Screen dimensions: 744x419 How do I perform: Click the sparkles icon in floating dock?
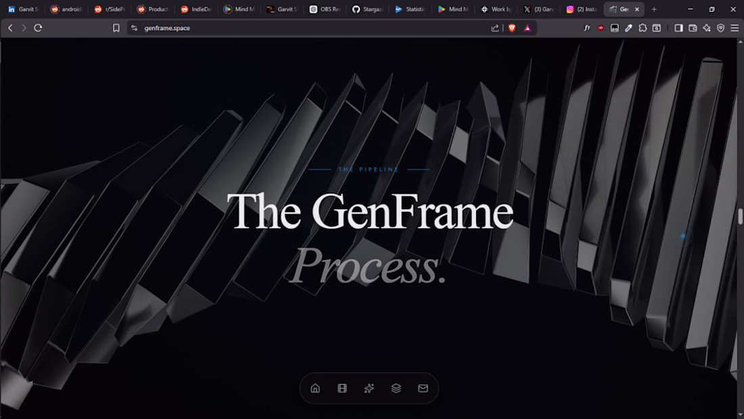369,388
